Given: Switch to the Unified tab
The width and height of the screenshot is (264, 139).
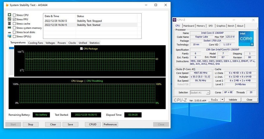Looking at the screenshot, I should tap(83, 43).
